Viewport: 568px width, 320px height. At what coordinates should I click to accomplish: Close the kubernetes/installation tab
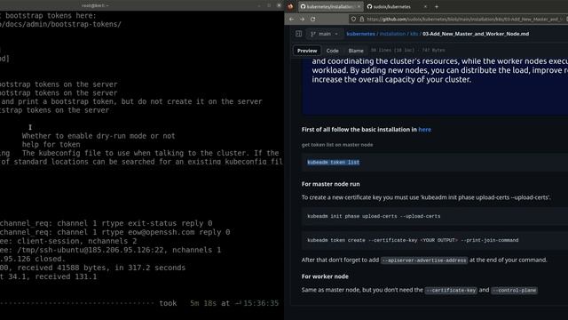click(359, 6)
